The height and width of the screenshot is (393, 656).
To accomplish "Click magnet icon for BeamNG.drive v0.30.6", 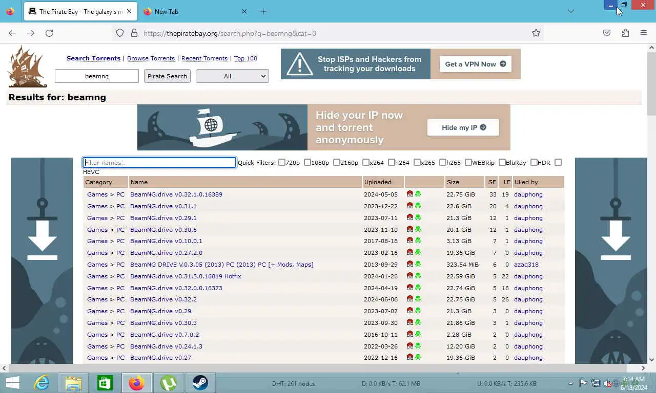I will click(409, 229).
